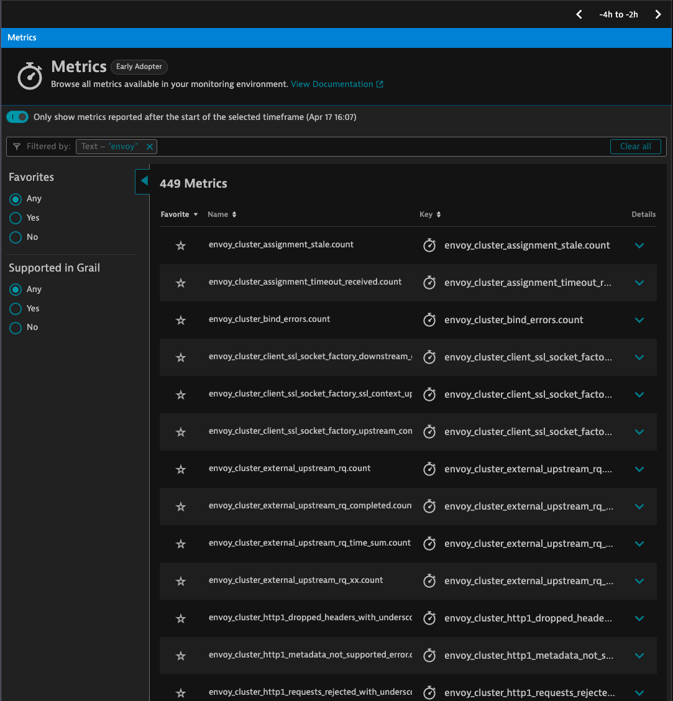Go to previous timeframe with left arrow
Image resolution: width=673 pixels, height=701 pixels.
tap(579, 14)
